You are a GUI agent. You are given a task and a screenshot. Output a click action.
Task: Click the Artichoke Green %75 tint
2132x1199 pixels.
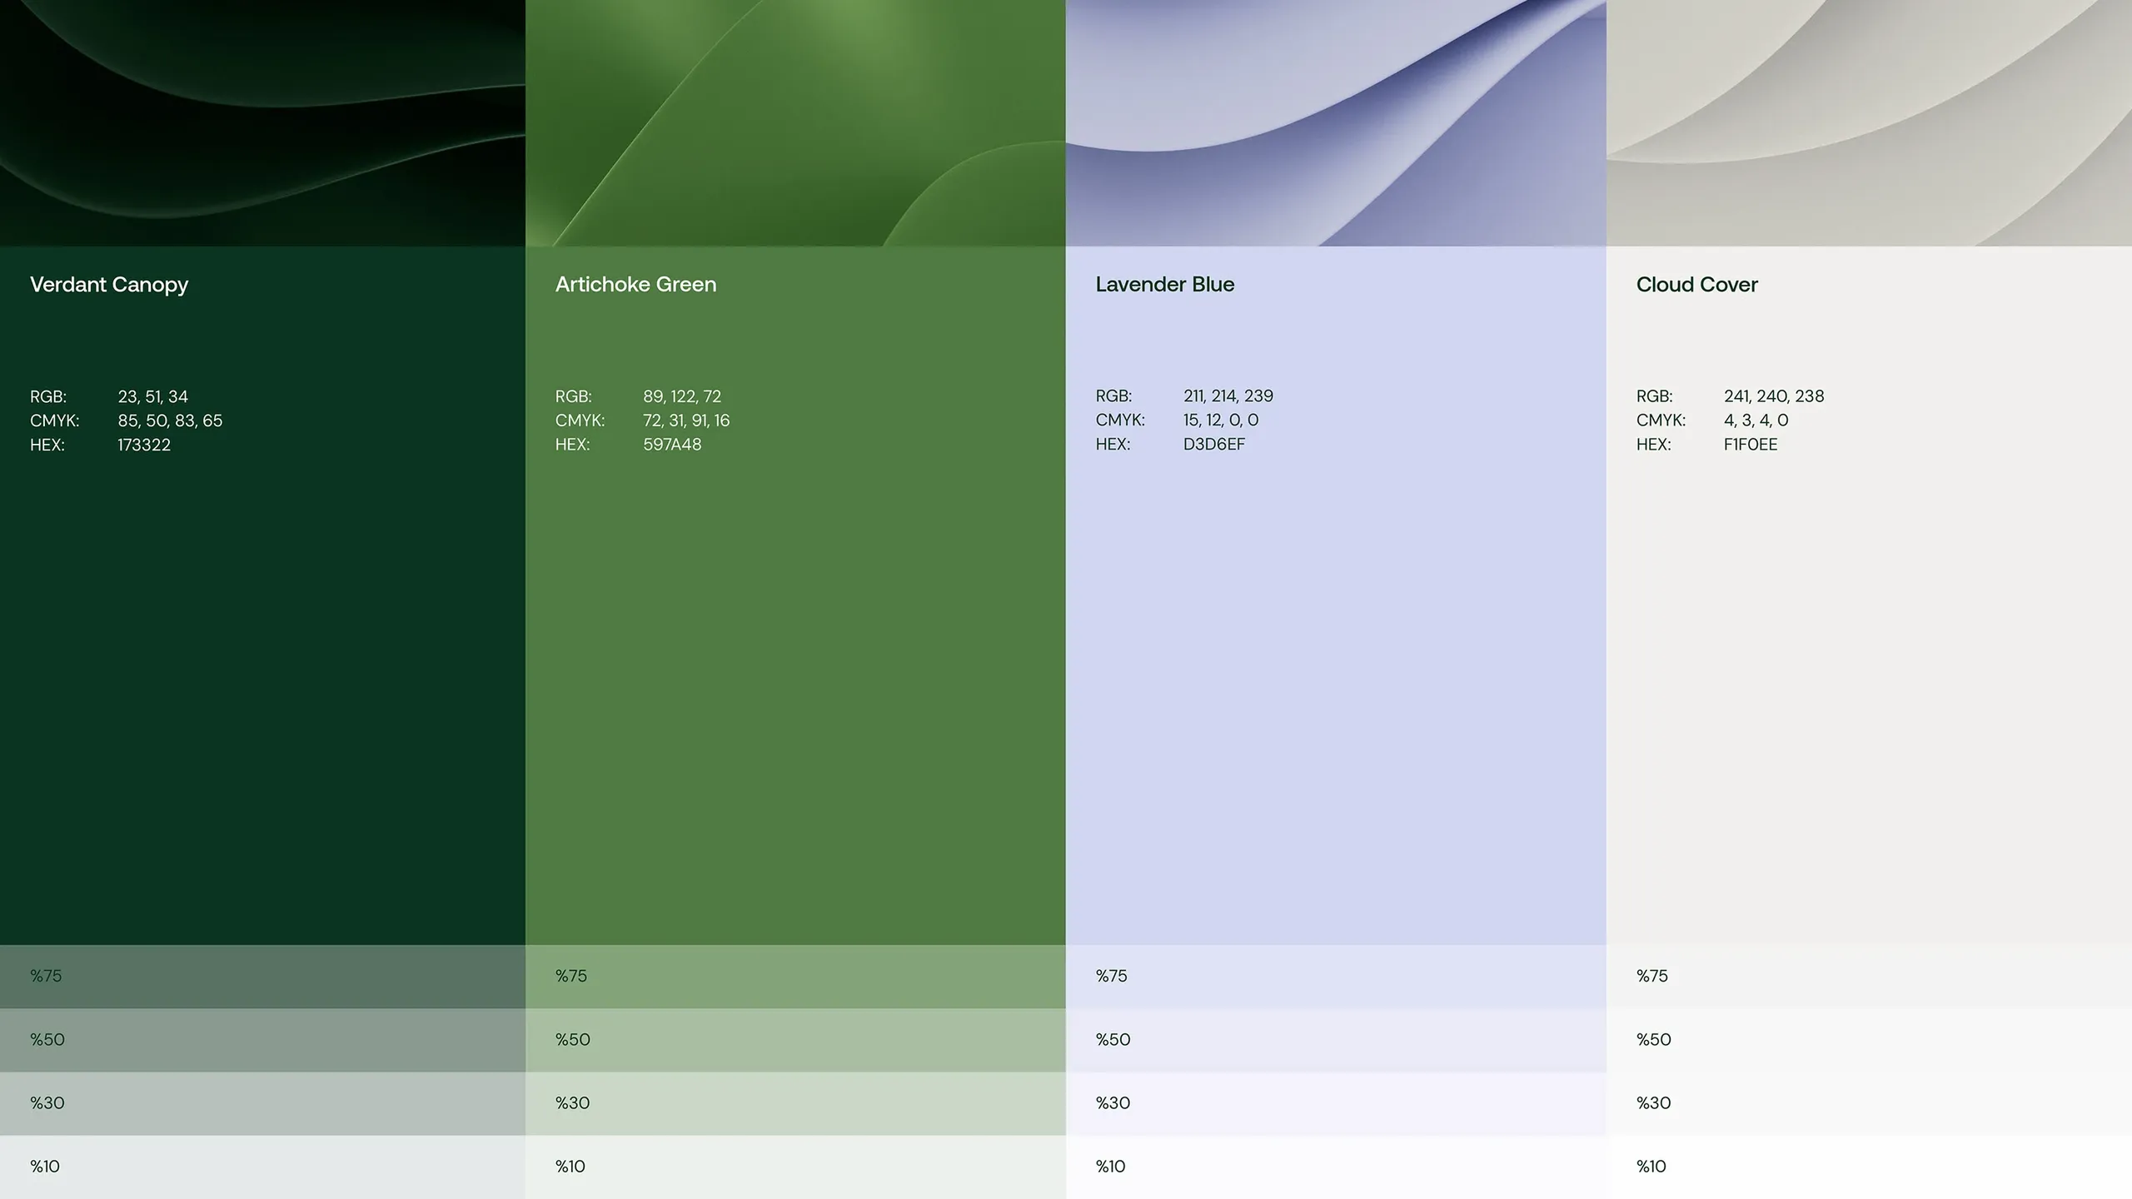(x=795, y=977)
